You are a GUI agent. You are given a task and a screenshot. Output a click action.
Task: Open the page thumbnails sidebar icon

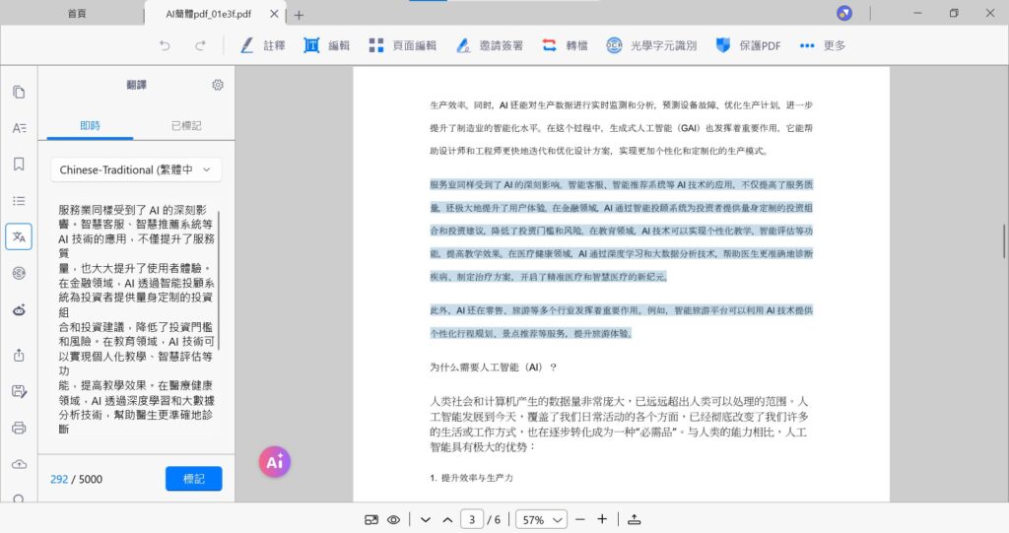(x=19, y=92)
